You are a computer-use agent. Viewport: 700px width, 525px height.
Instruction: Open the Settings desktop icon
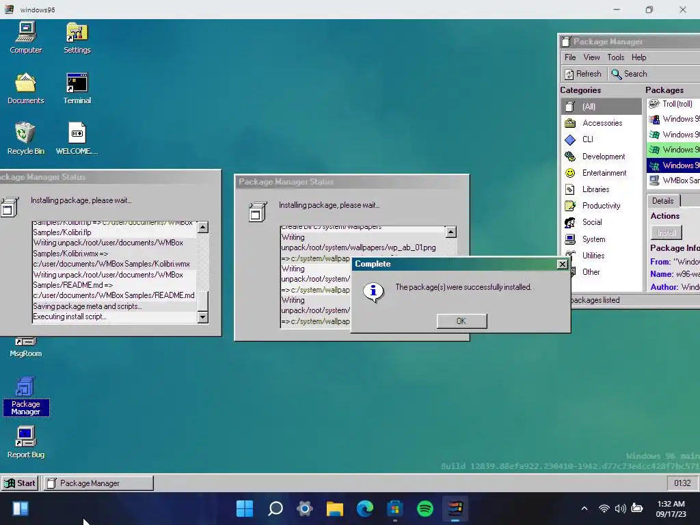click(x=77, y=38)
